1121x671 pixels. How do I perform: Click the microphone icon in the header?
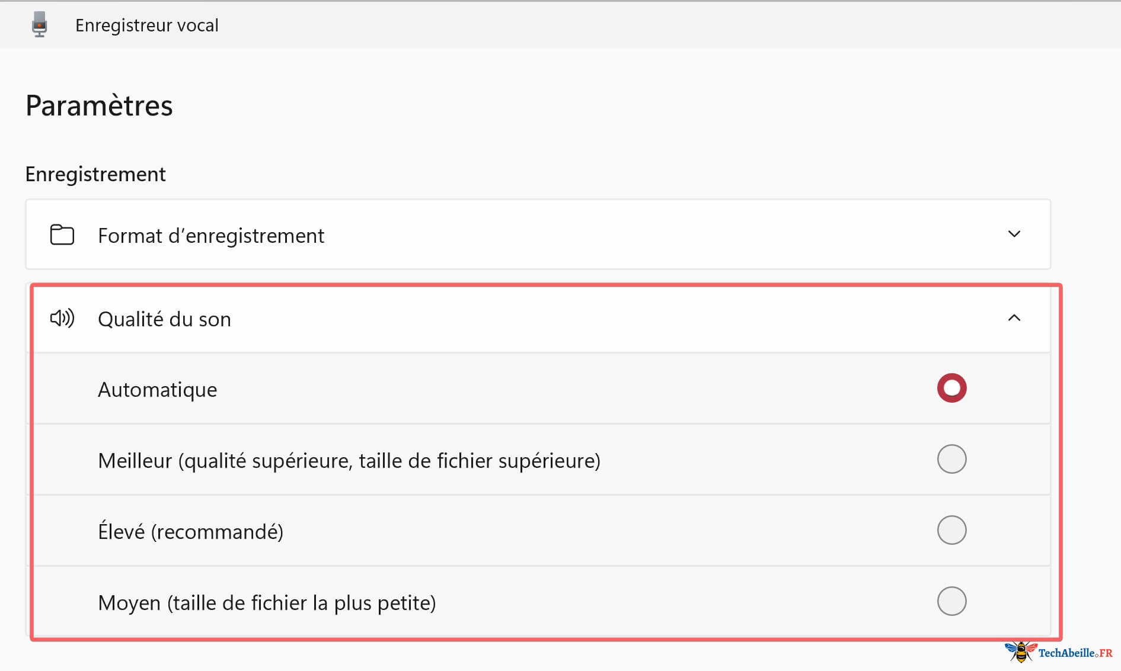39,24
